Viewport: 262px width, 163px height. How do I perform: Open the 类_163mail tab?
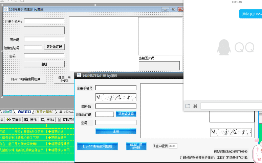coord(66,112)
